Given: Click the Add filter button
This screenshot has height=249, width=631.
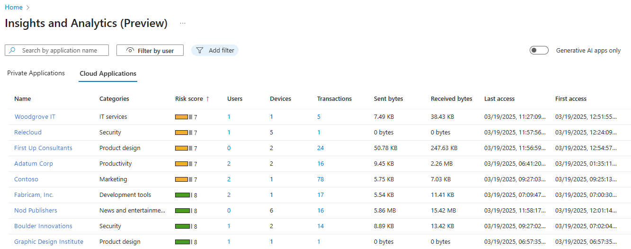Looking at the screenshot, I should pyautogui.click(x=215, y=50).
